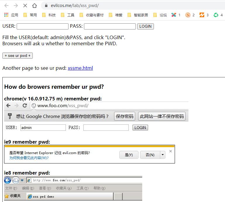
Task: Open IE8 recent pages dropdown arrow
Action: point(22,180)
